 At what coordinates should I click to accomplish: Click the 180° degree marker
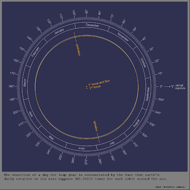11,86
